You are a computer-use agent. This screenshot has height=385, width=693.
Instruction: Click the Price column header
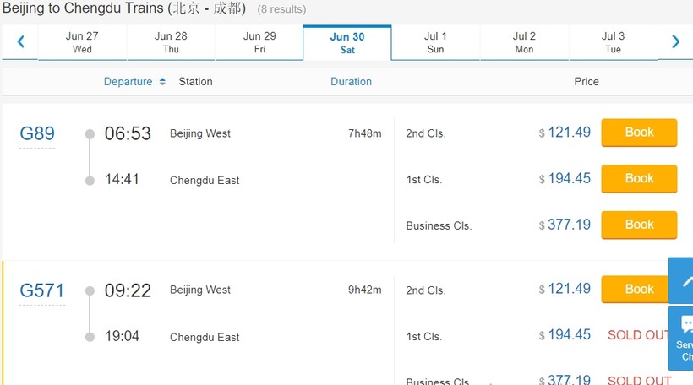tap(586, 82)
